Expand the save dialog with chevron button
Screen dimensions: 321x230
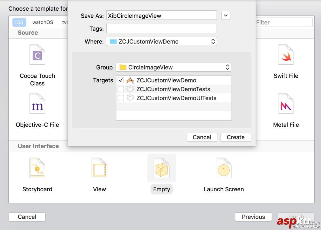(x=226, y=16)
